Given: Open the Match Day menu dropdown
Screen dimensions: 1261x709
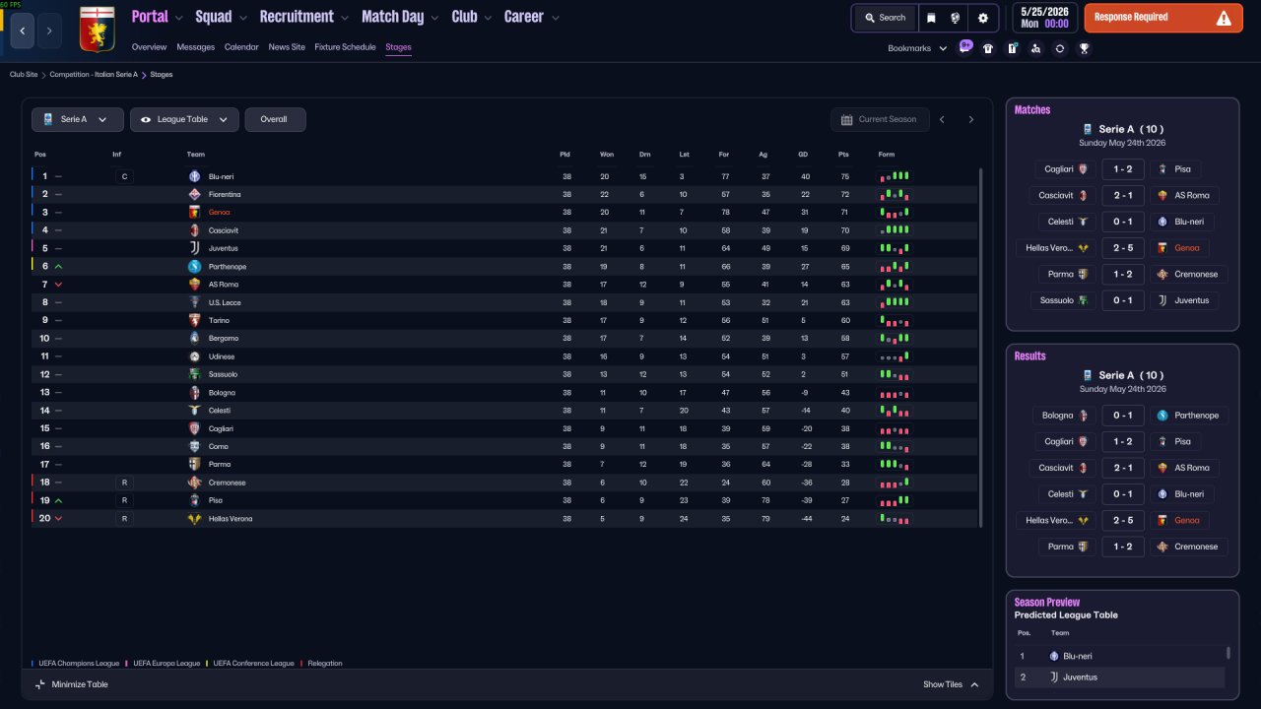Looking at the screenshot, I should [400, 17].
